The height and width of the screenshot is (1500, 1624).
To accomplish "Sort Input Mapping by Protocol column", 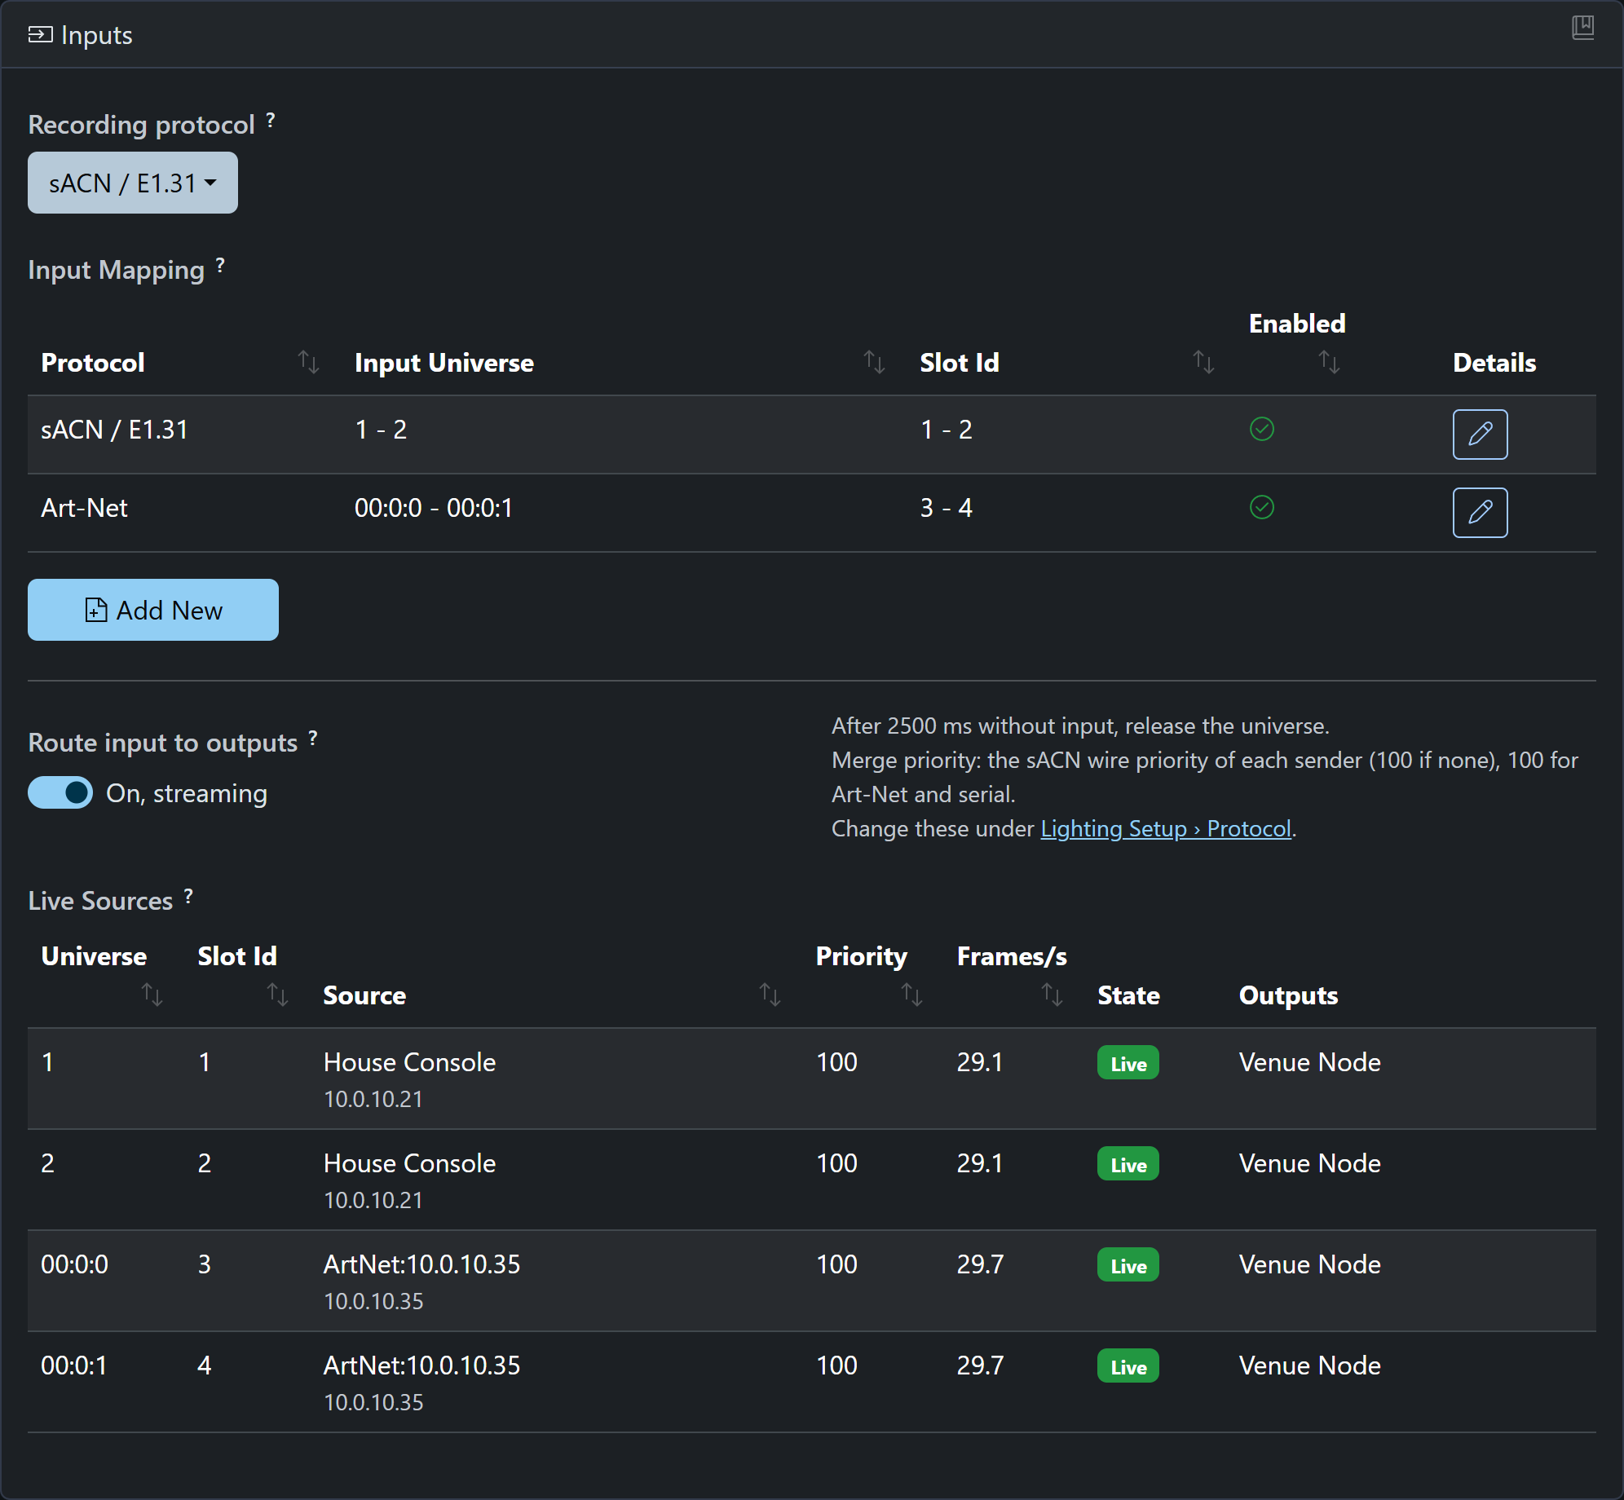I will 308,362.
